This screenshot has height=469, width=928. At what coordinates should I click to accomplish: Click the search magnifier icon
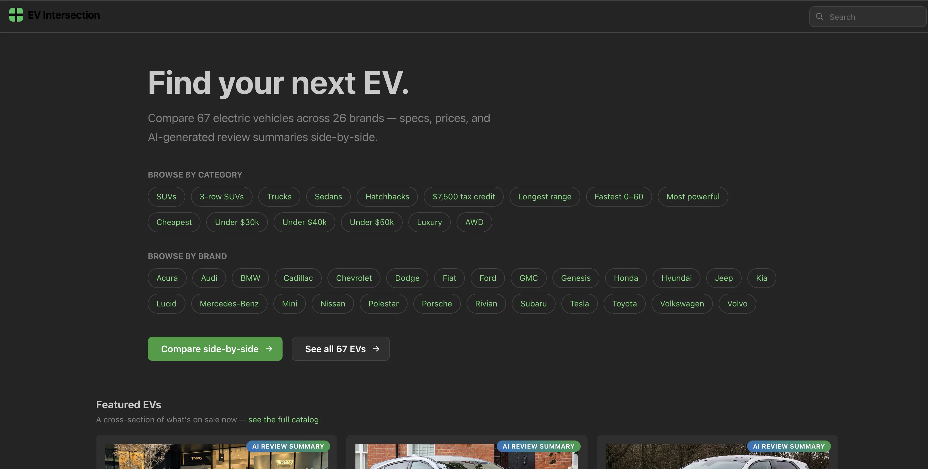819,17
